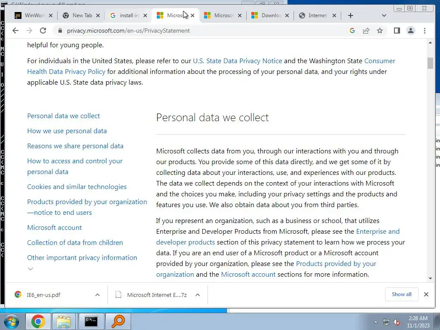Switch to the Microsoft tab next to the active tab
Screen dimensions: 440x330
point(220,15)
